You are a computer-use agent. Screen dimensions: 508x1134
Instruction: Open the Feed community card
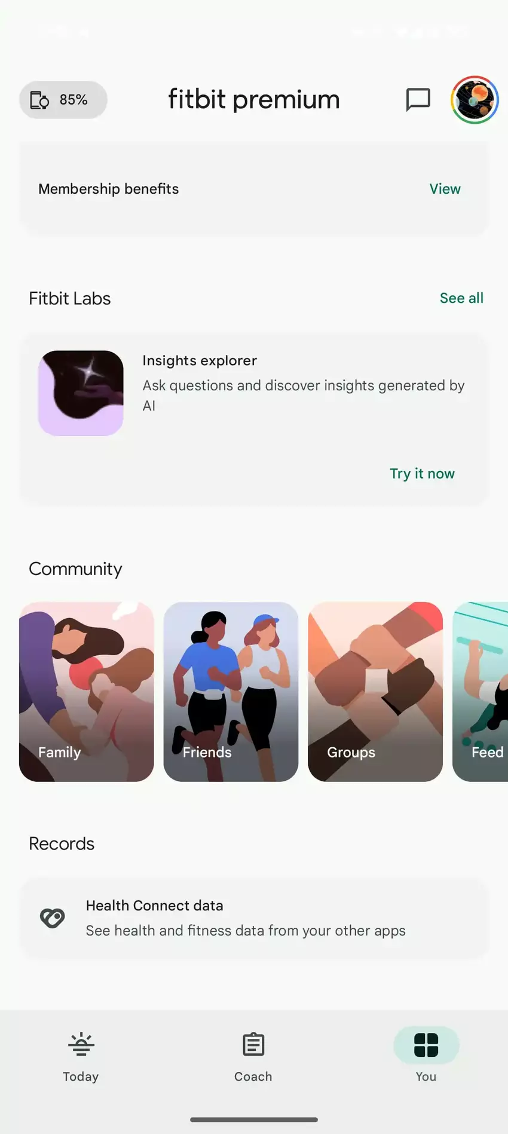pyautogui.click(x=481, y=692)
